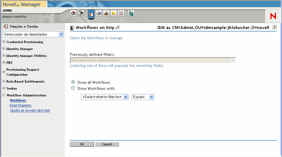282x157 pixels.
Task: Expand Provisioning Request Configuration category
Action: [x=4, y=72]
